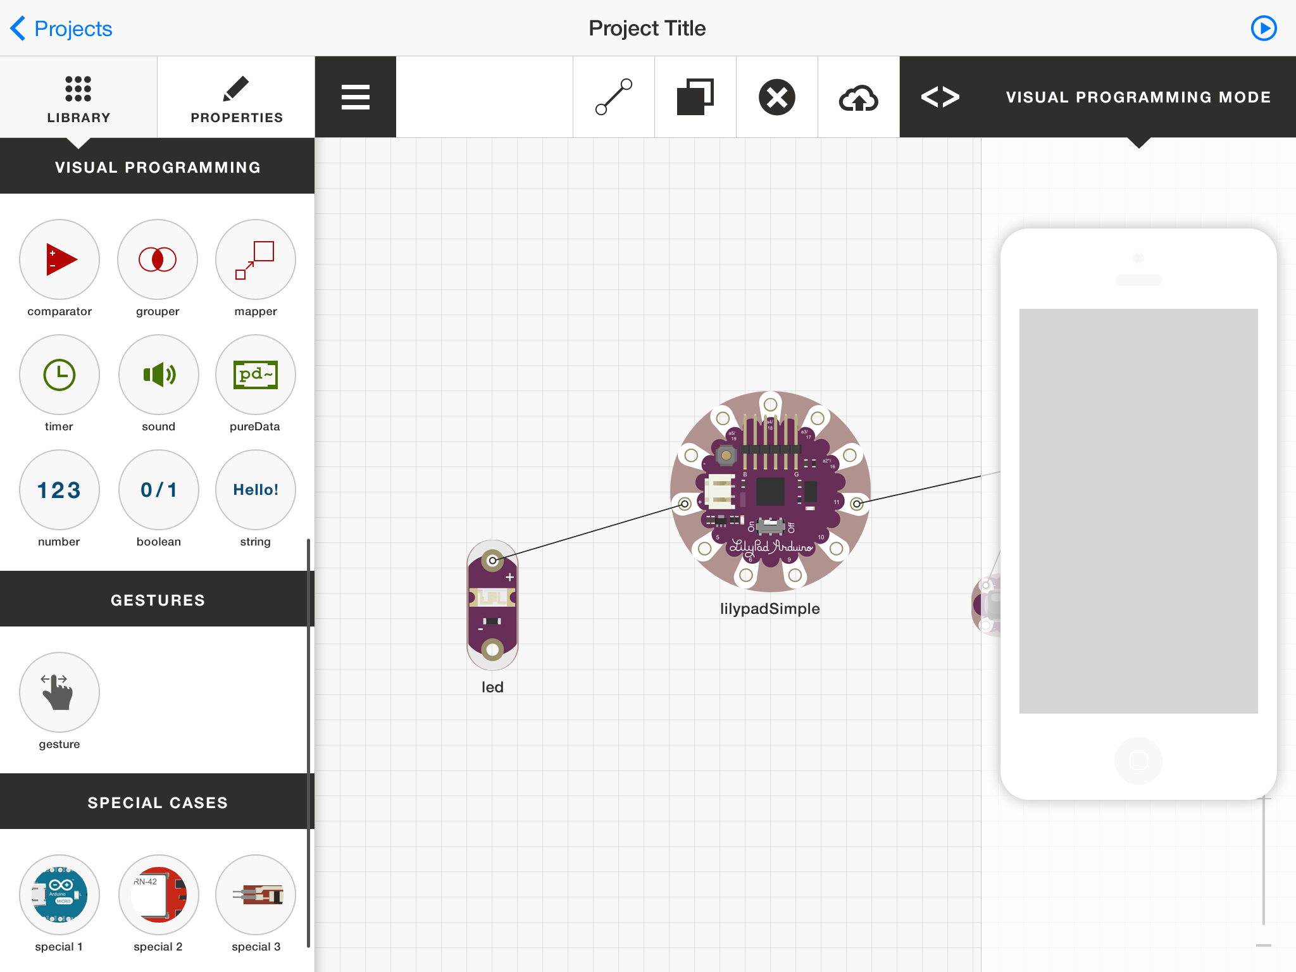Click the delete X circle icon
The width and height of the screenshot is (1296, 972).
coord(776,97)
